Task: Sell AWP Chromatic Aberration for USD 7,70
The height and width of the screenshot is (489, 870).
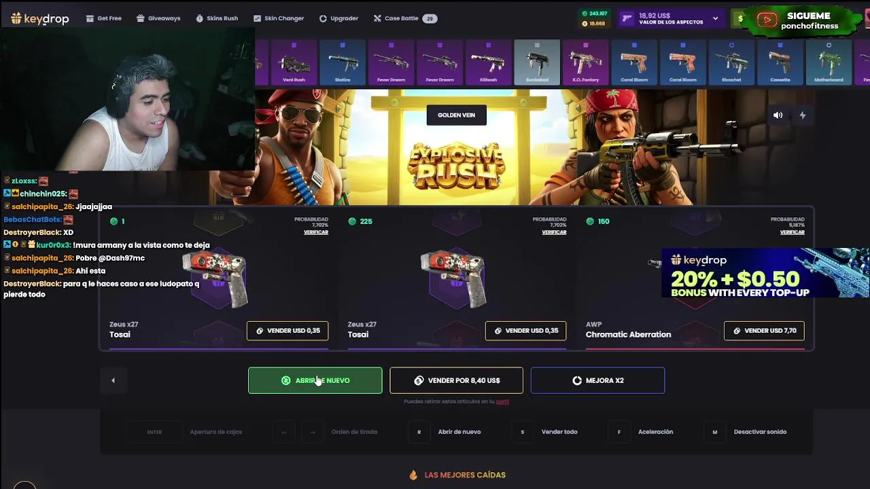Action: pyautogui.click(x=764, y=331)
